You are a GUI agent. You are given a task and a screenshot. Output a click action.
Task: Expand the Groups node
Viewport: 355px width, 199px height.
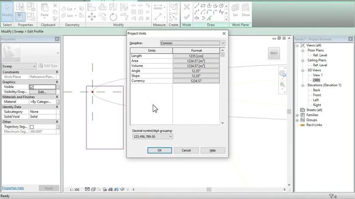297,120
